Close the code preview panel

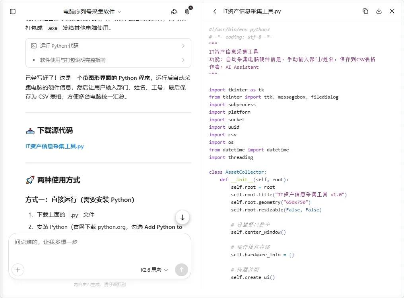[392, 11]
